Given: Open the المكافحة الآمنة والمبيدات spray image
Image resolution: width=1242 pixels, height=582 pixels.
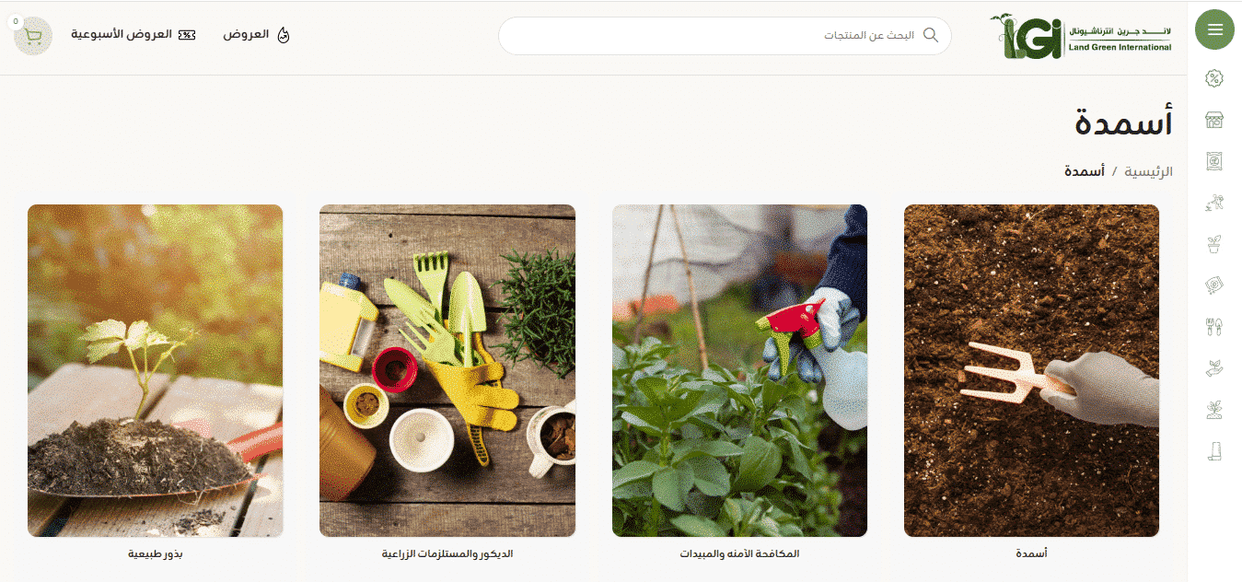Looking at the screenshot, I should click(x=739, y=370).
